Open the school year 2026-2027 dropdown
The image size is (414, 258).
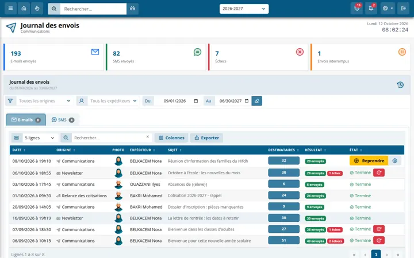pos(244,9)
